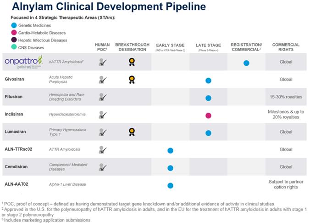
Task: Click the Cemdisiran drug name
Action: [x=17, y=166]
